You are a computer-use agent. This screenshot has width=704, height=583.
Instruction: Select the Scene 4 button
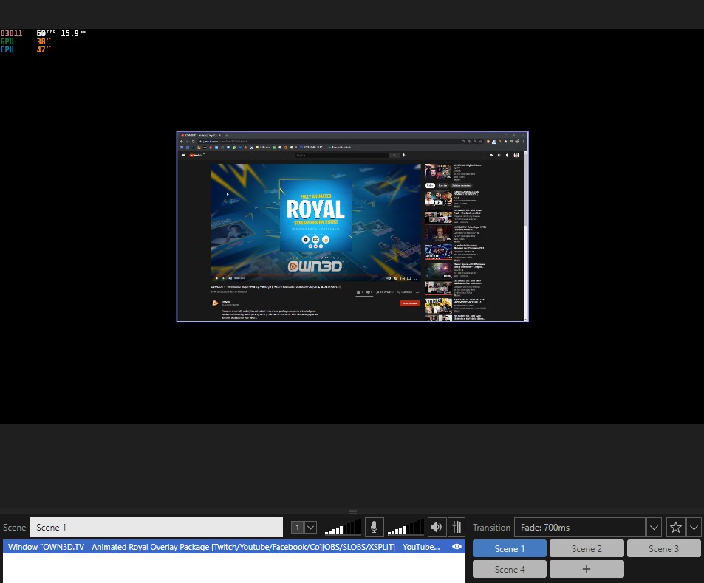[x=509, y=569]
